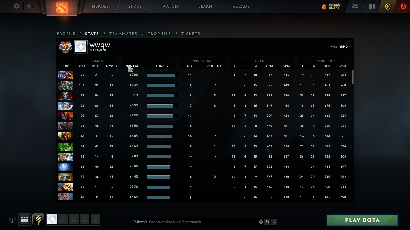This screenshot has width=410, height=230.
Task: Open the mail inbox icon
Action: pyautogui.click(x=355, y=6)
